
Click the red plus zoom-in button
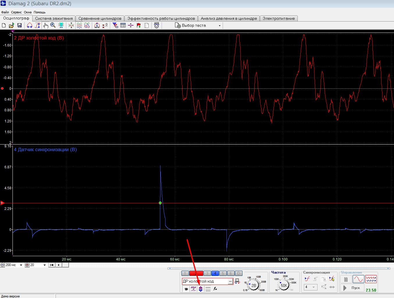coord(27,265)
